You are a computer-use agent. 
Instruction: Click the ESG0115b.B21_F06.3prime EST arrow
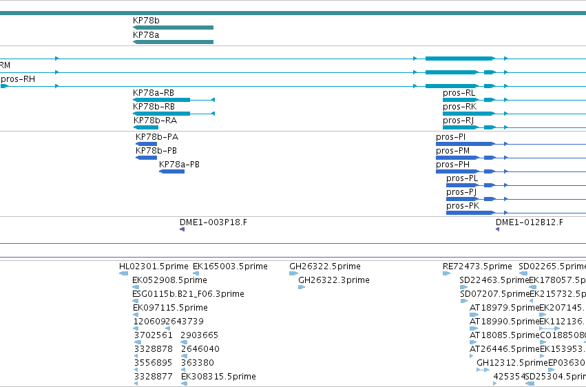click(135, 301)
